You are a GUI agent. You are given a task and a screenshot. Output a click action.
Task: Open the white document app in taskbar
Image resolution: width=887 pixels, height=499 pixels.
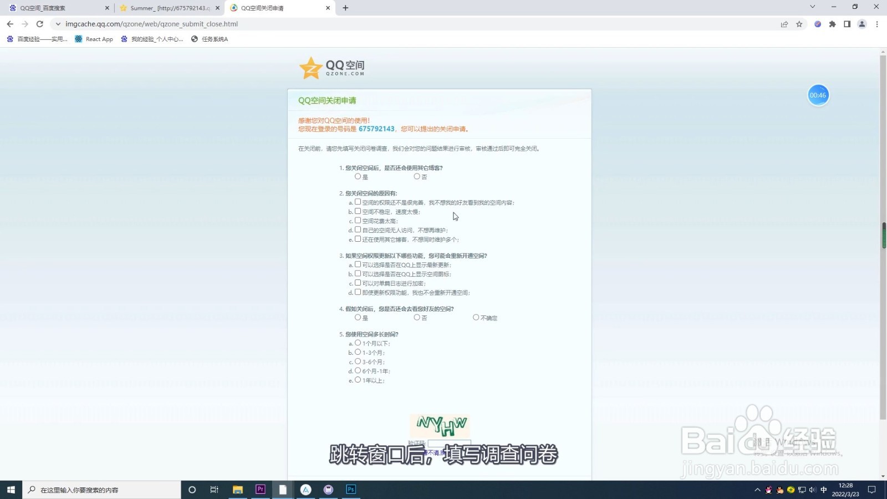283,490
